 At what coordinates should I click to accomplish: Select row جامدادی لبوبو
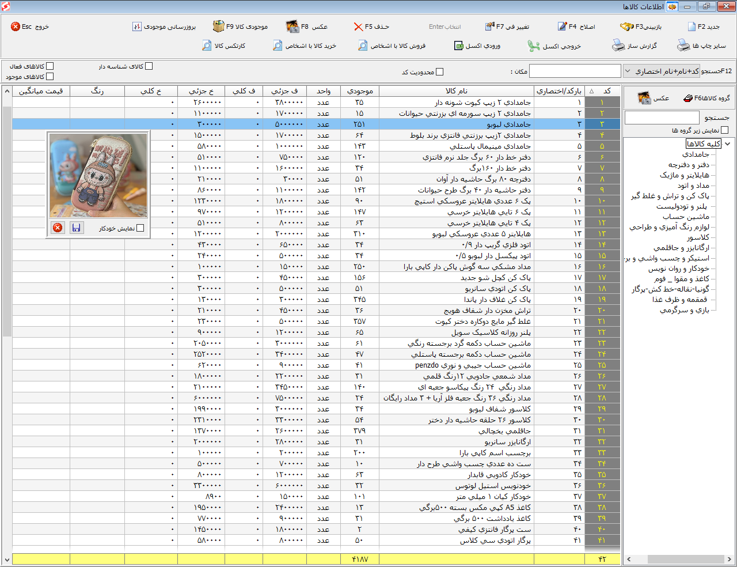pyautogui.click(x=316, y=124)
